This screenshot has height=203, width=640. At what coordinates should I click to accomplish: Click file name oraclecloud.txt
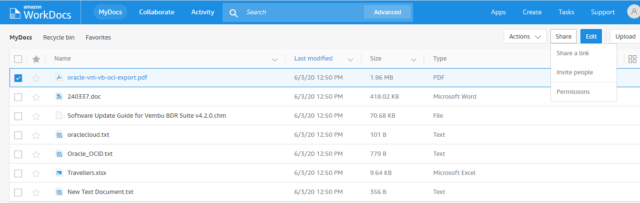tap(89, 134)
